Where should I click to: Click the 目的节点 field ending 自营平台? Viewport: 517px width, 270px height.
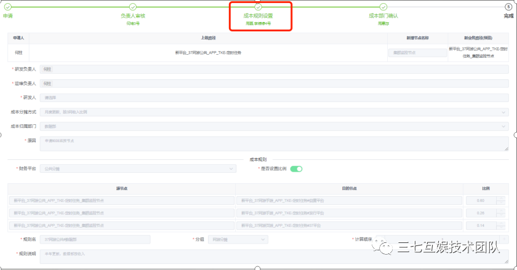coord(349,201)
